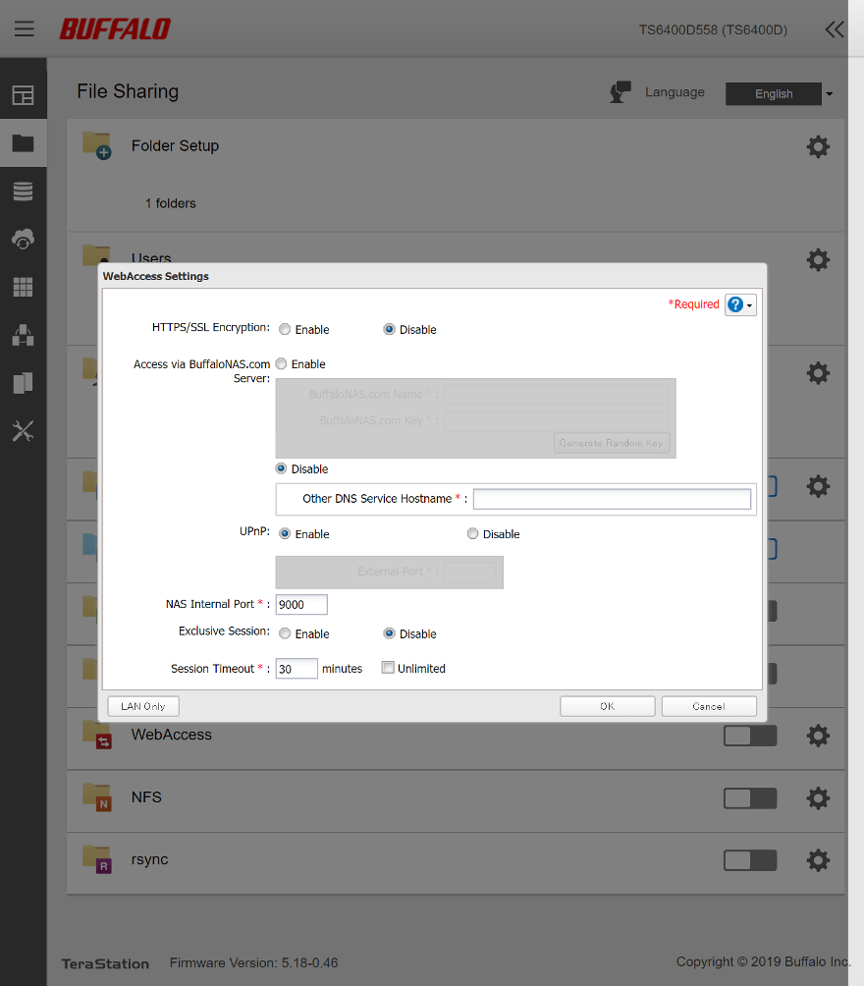Click the NFS row label
The width and height of the screenshot is (864, 986).
pyautogui.click(x=146, y=797)
